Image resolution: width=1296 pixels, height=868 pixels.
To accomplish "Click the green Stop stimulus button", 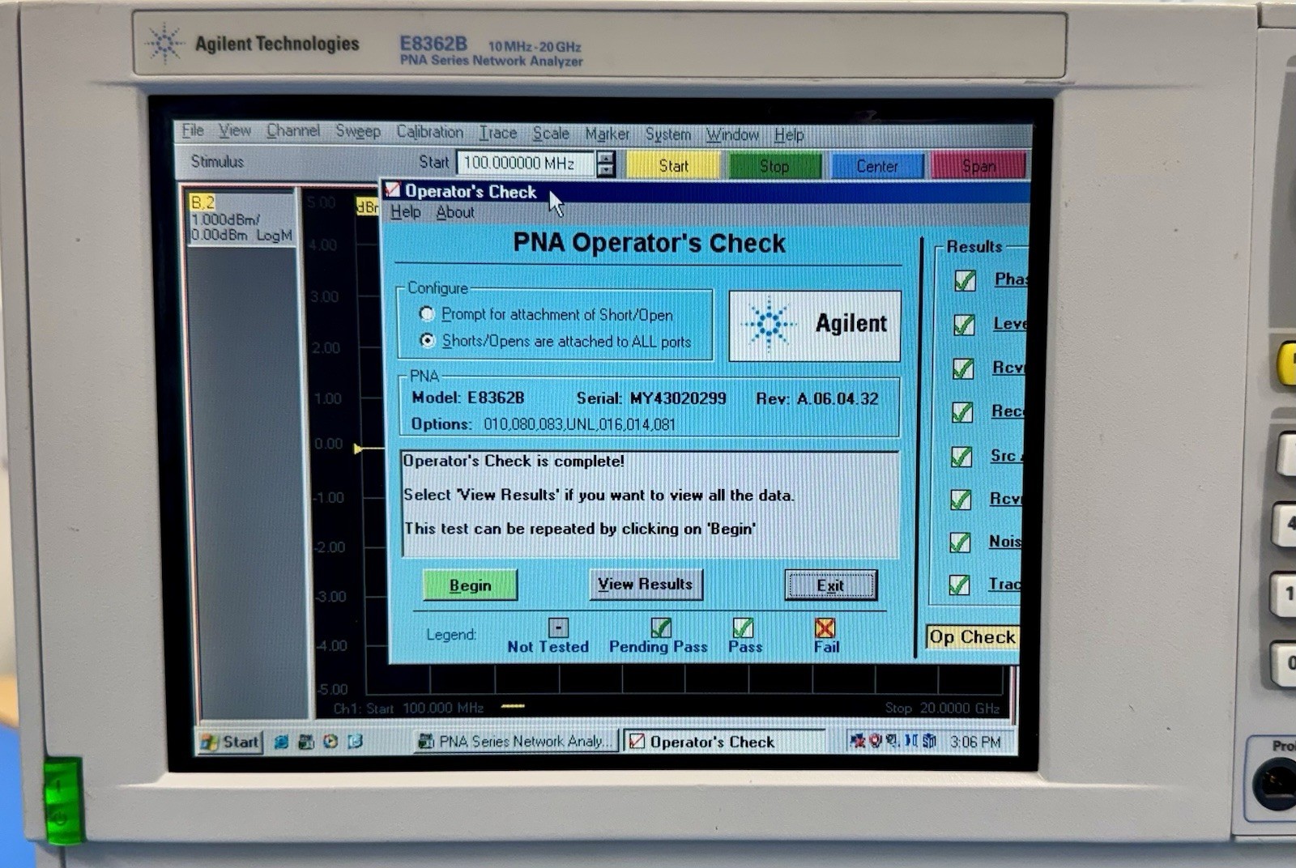I will pyautogui.click(x=774, y=166).
